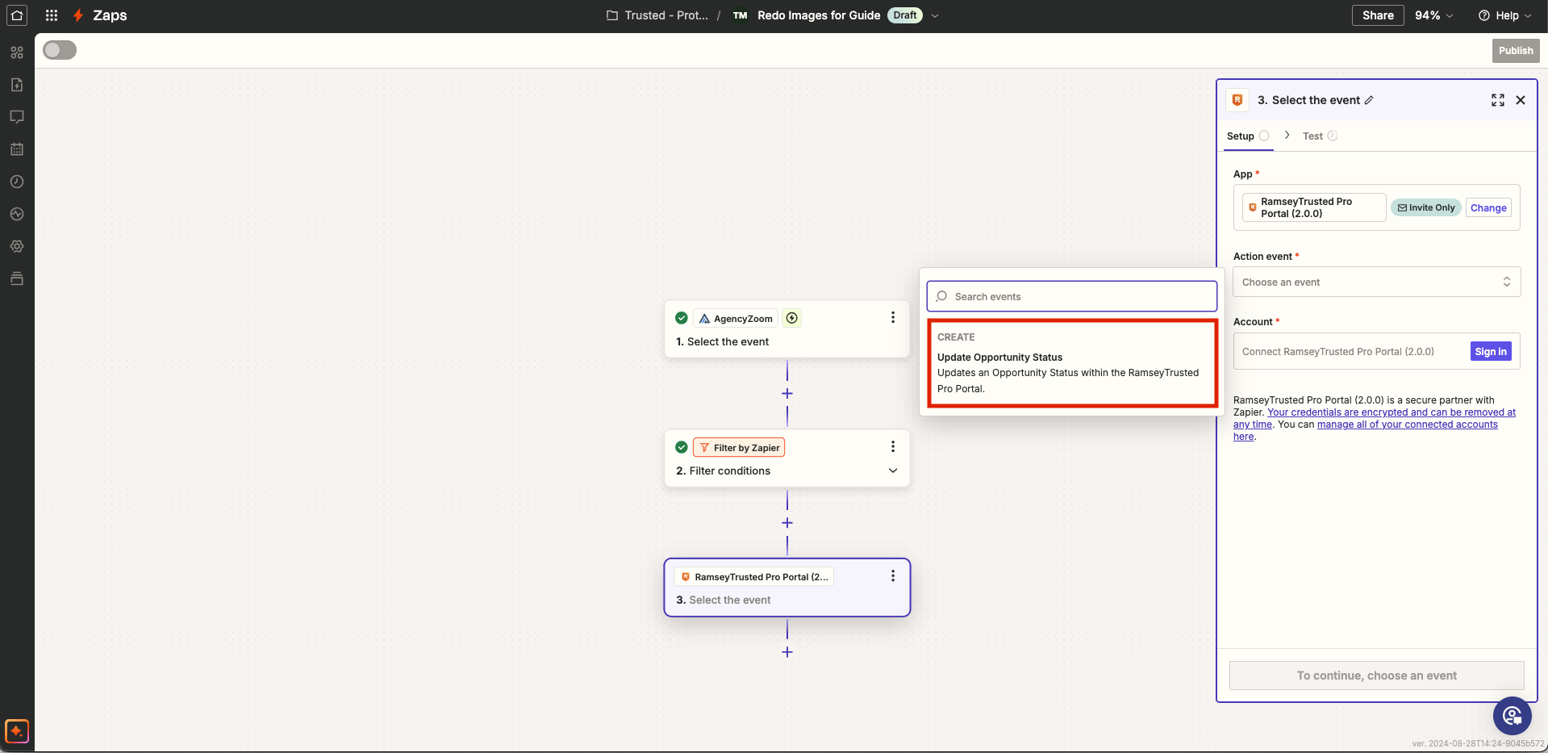
Task: Click the AI assistant icon at sidebar bottom
Action: pos(17,731)
